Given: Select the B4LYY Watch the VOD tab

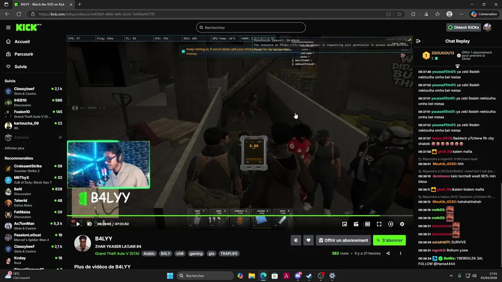Looking at the screenshot, I should tap(42, 4).
